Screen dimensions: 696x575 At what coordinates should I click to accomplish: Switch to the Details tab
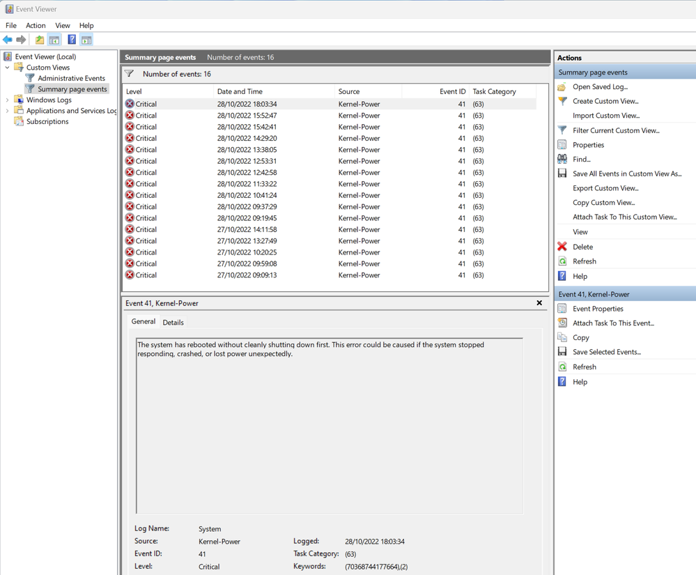point(173,323)
